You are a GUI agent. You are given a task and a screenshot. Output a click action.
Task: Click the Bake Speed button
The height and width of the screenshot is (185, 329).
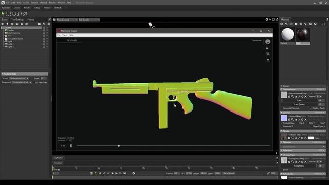pyautogui.click(x=229, y=173)
